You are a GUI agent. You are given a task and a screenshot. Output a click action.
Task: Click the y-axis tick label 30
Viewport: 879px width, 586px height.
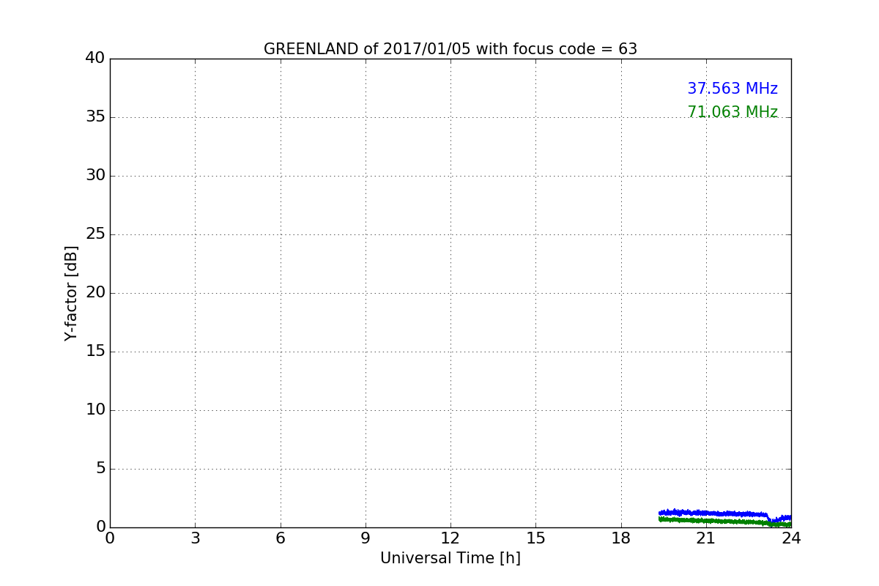[95, 175]
